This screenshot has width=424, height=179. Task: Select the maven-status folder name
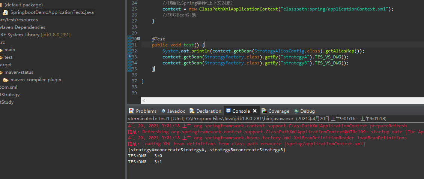coord(19,72)
